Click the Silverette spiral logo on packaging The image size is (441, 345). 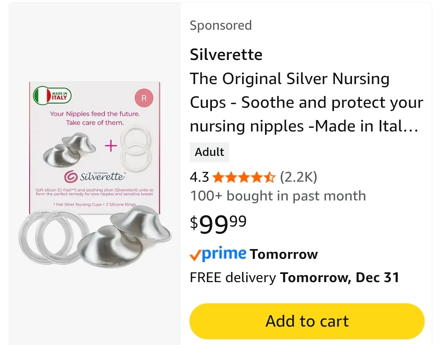[x=71, y=177]
